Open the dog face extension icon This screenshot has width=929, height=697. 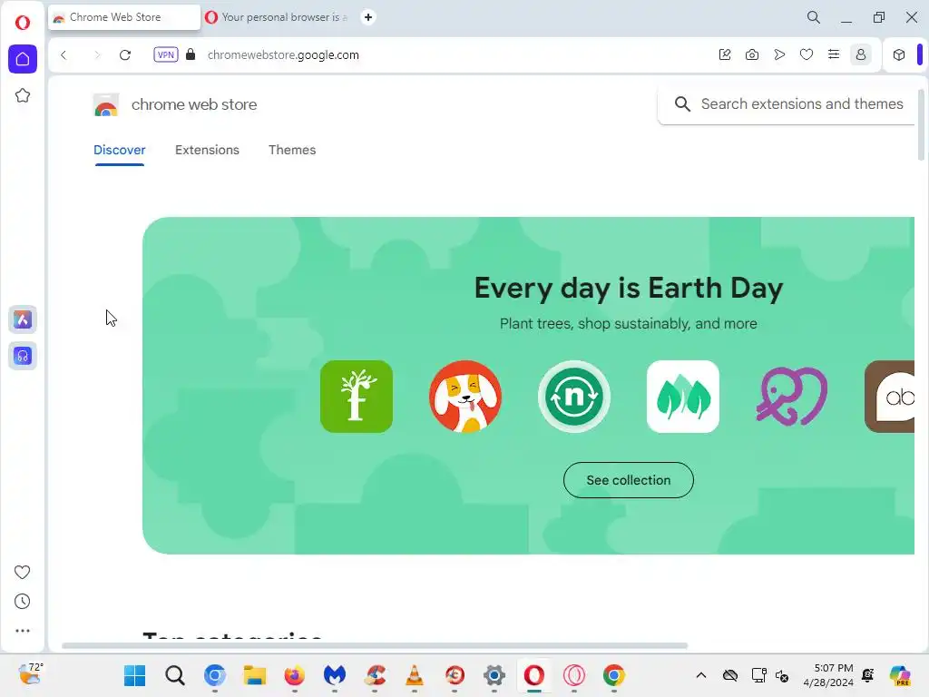[x=465, y=397]
